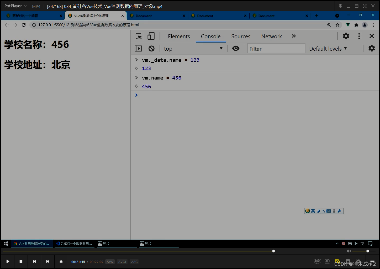Viewport: 380px width, 269px height.
Task: Show more DevTools tabs
Action: click(x=294, y=36)
